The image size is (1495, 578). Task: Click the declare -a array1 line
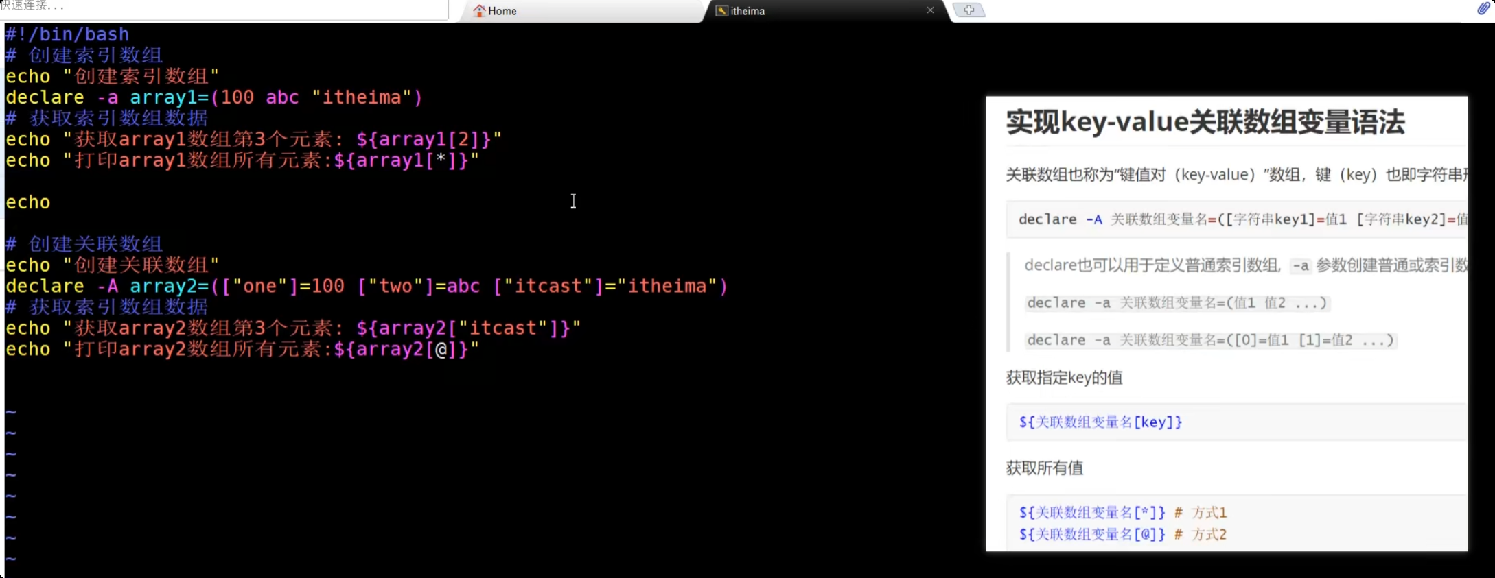[213, 97]
